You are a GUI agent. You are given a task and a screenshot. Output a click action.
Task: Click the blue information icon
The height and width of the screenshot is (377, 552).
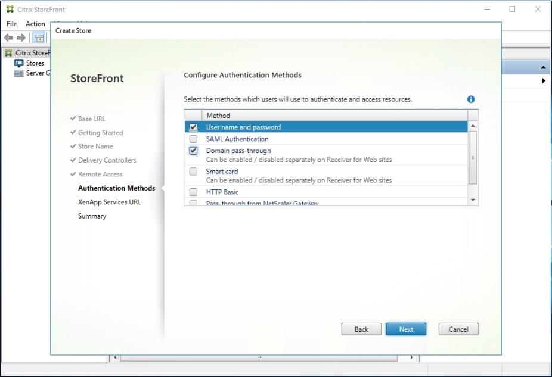pos(471,99)
